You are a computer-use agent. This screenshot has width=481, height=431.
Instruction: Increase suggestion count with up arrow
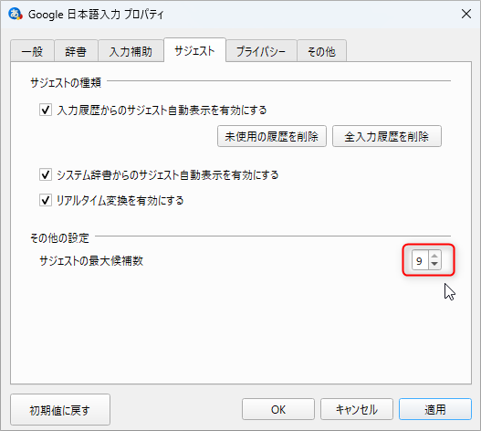[434, 256]
